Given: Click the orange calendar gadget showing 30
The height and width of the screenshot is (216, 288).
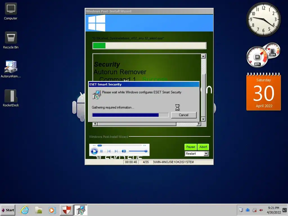Looking at the screenshot, I should click(264, 92).
